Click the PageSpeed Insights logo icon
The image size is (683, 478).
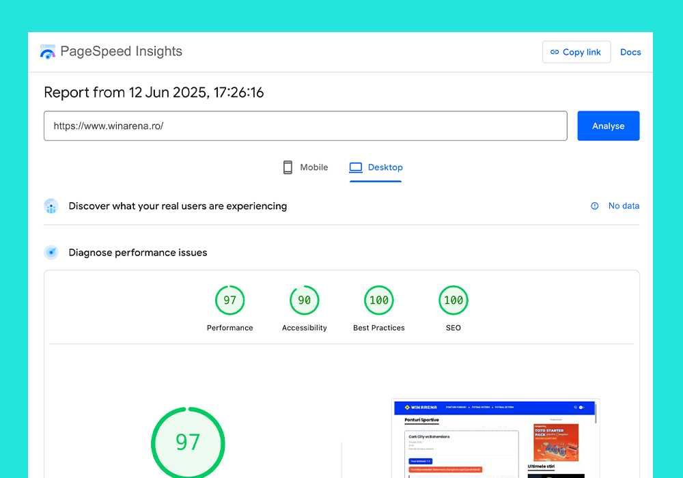(x=48, y=51)
